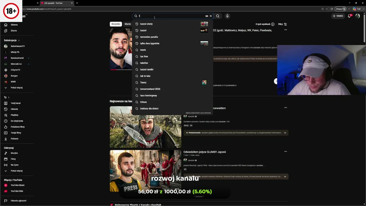Expand Pokaż więcej under subscriptions
This screenshot has height=206, width=366.
pyautogui.click(x=17, y=88)
